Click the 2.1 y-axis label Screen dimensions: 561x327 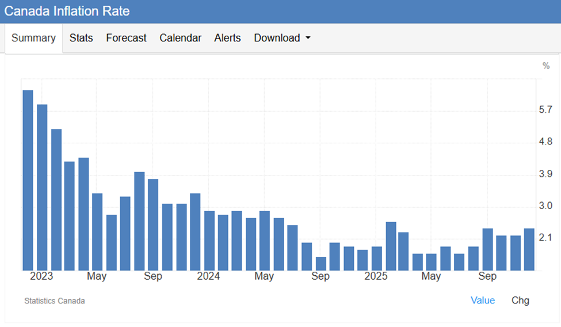[x=545, y=238]
